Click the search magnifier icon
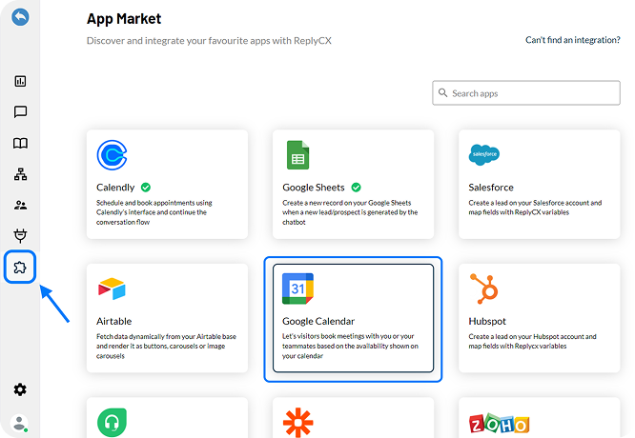The image size is (635, 438). pos(443,93)
